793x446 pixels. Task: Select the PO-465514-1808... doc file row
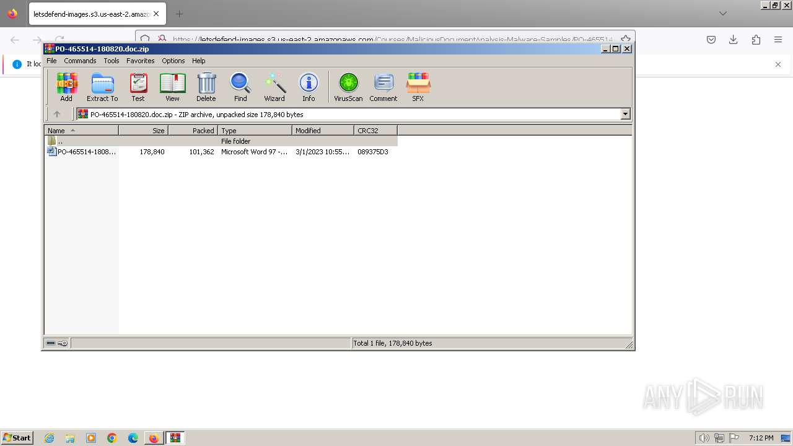pyautogui.click(x=221, y=152)
